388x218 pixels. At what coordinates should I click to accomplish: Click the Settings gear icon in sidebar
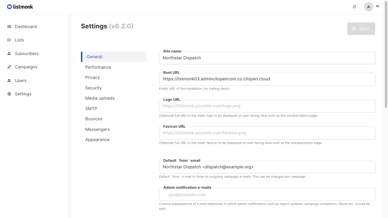point(9,94)
